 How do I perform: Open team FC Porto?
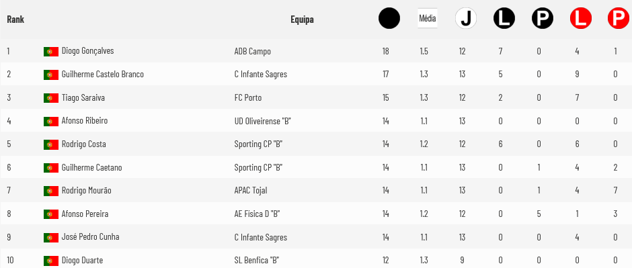pyautogui.click(x=248, y=98)
